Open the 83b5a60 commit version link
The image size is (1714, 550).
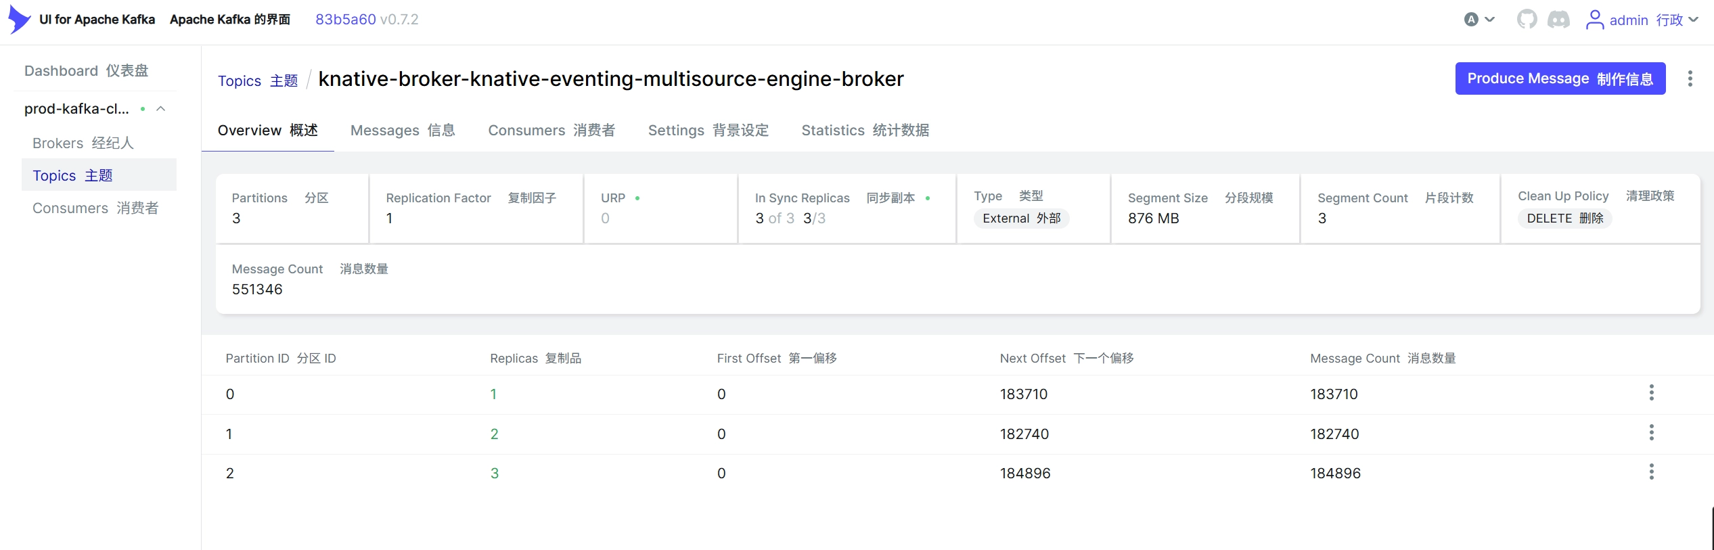[x=345, y=20]
